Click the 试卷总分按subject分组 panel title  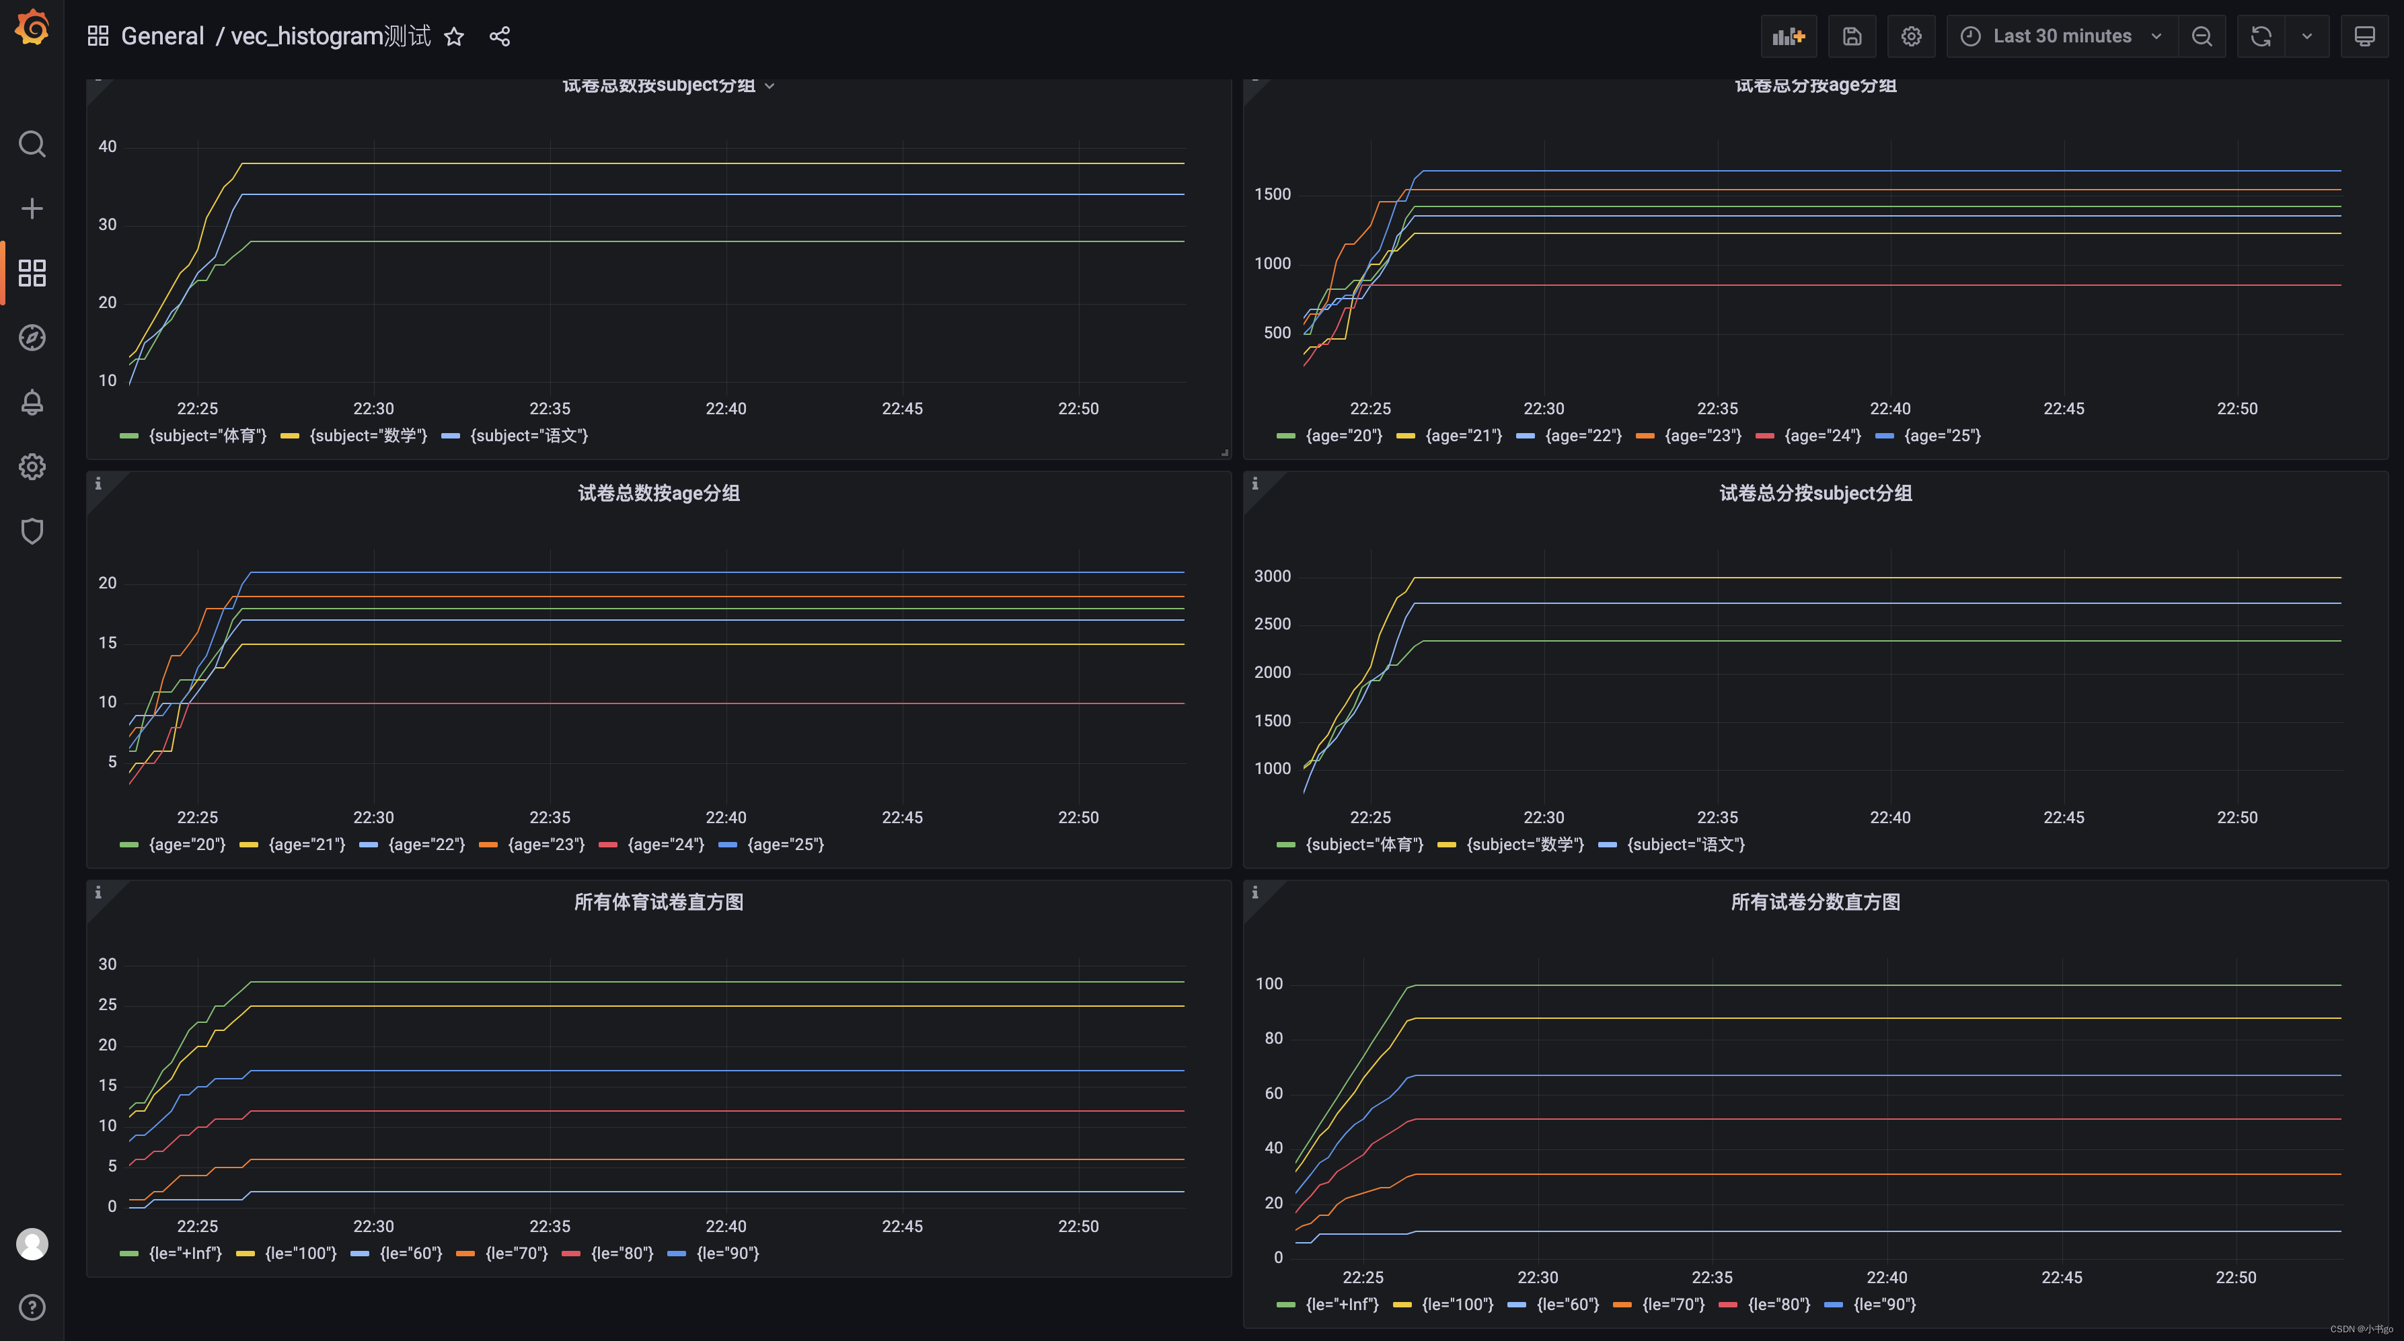pyautogui.click(x=1815, y=493)
